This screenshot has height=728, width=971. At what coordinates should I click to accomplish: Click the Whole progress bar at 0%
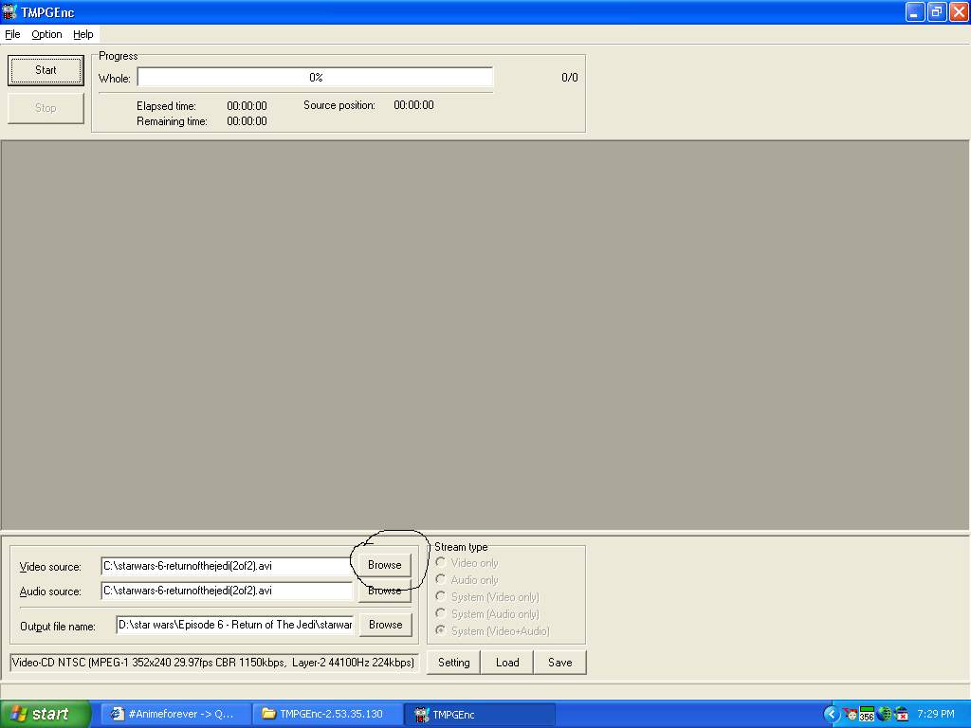click(315, 78)
